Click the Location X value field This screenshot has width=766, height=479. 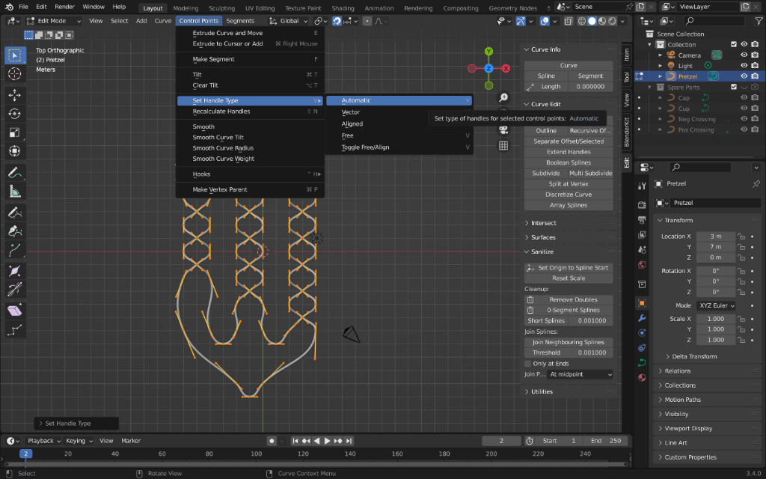(716, 237)
